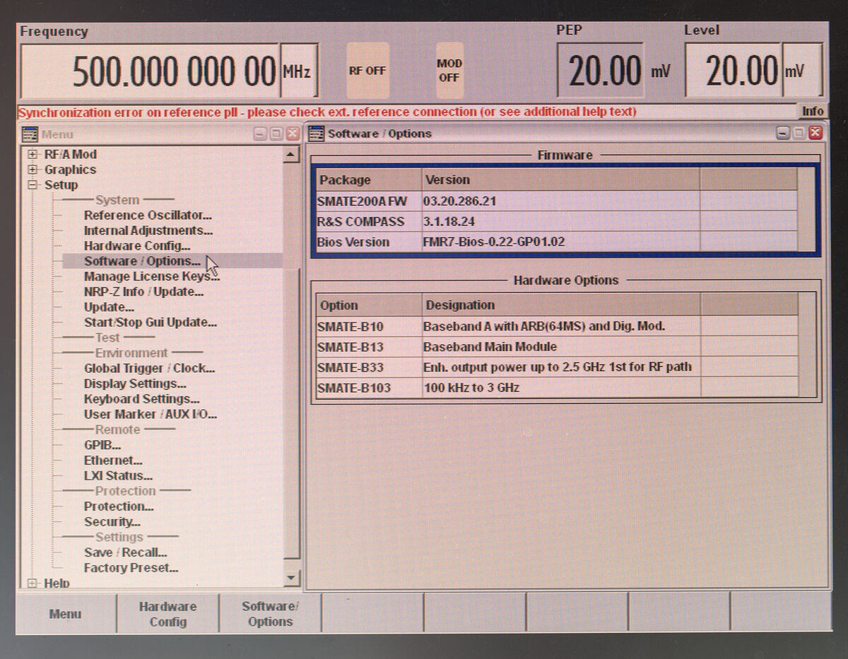Click the Option column header
Viewport: 848px width, 659px height.
(369, 305)
